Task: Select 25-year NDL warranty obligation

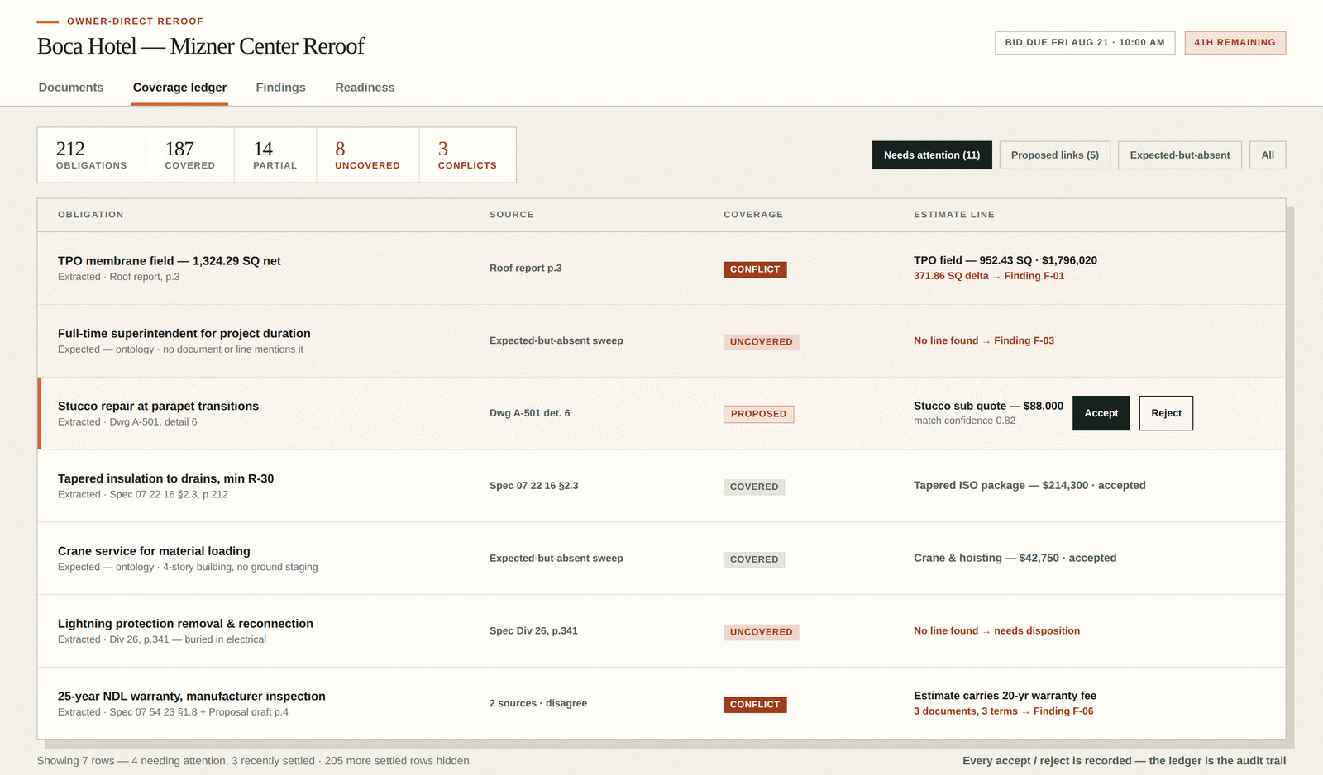Action: coord(661,703)
